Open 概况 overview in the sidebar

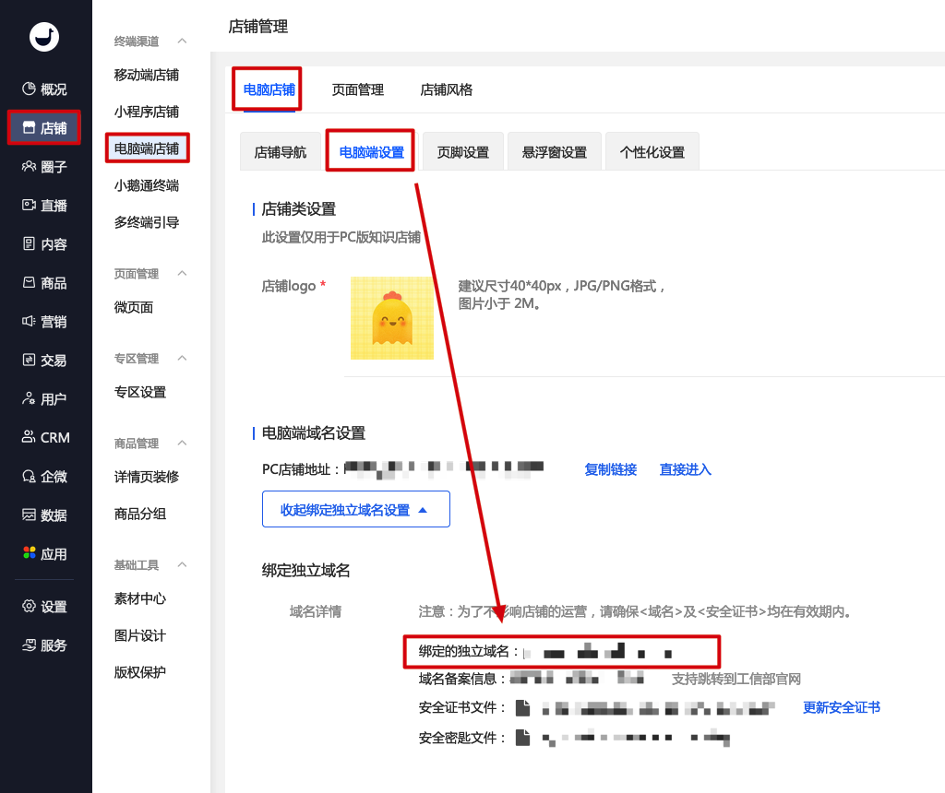pyautogui.click(x=44, y=89)
